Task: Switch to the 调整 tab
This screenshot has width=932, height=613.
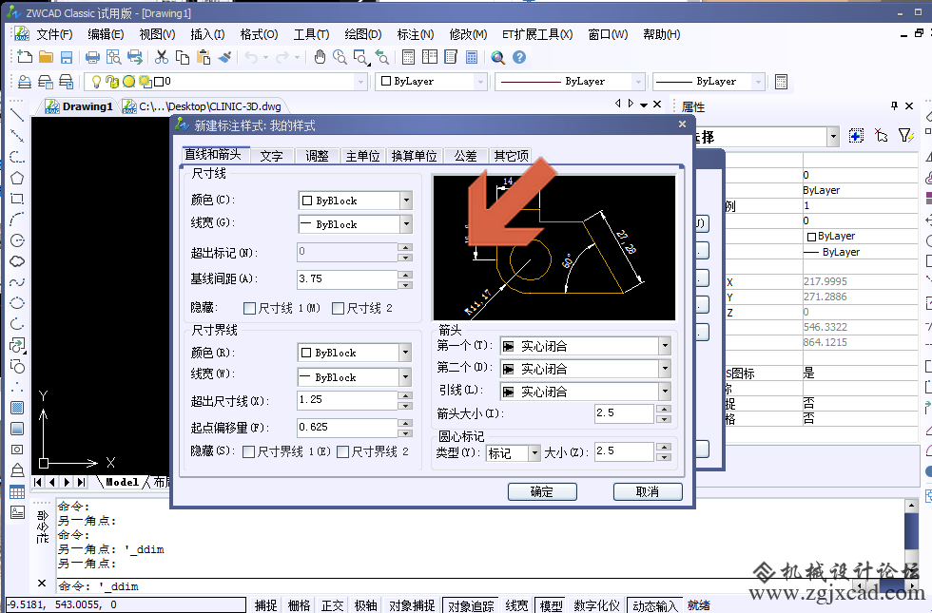Action: tap(317, 156)
